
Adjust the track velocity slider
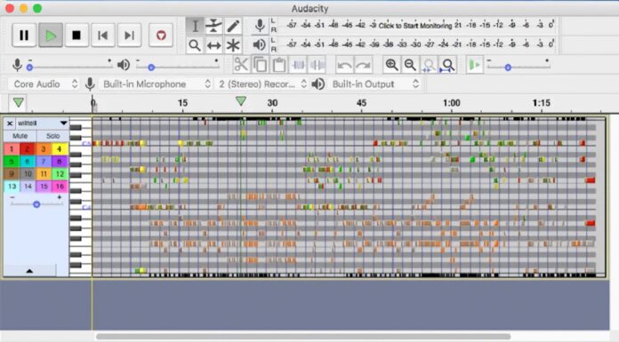pyautogui.click(x=36, y=204)
